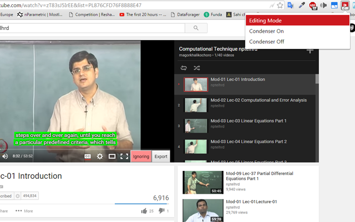The width and height of the screenshot is (355, 222).
Task: Mute the video with volume icon
Action: tap(5, 157)
